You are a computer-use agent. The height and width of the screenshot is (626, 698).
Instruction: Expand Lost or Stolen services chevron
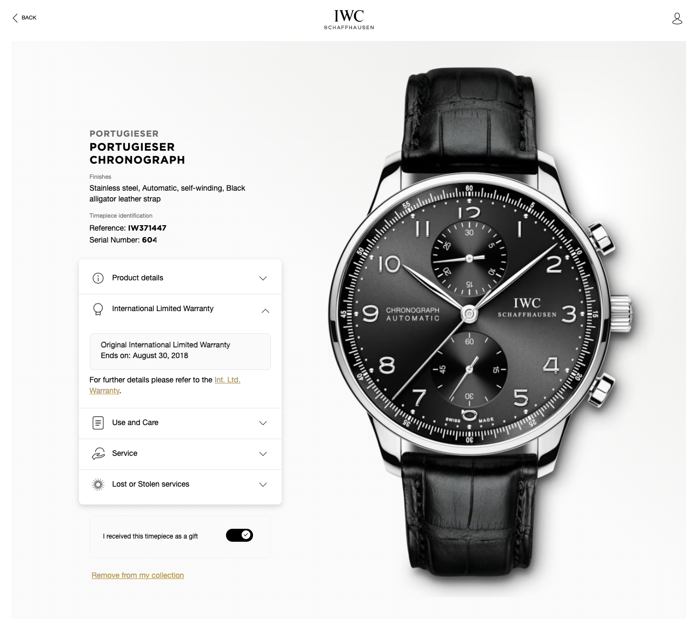[x=263, y=484]
